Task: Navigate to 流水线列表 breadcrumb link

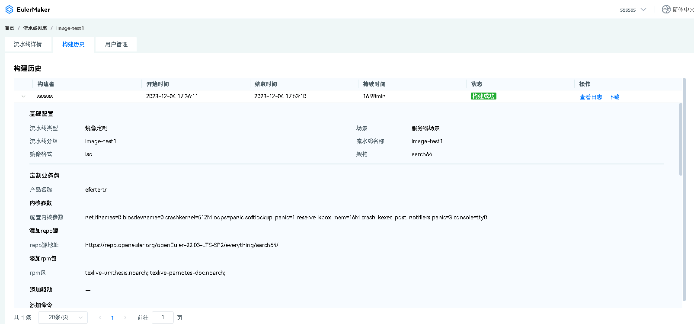Action: [35, 28]
